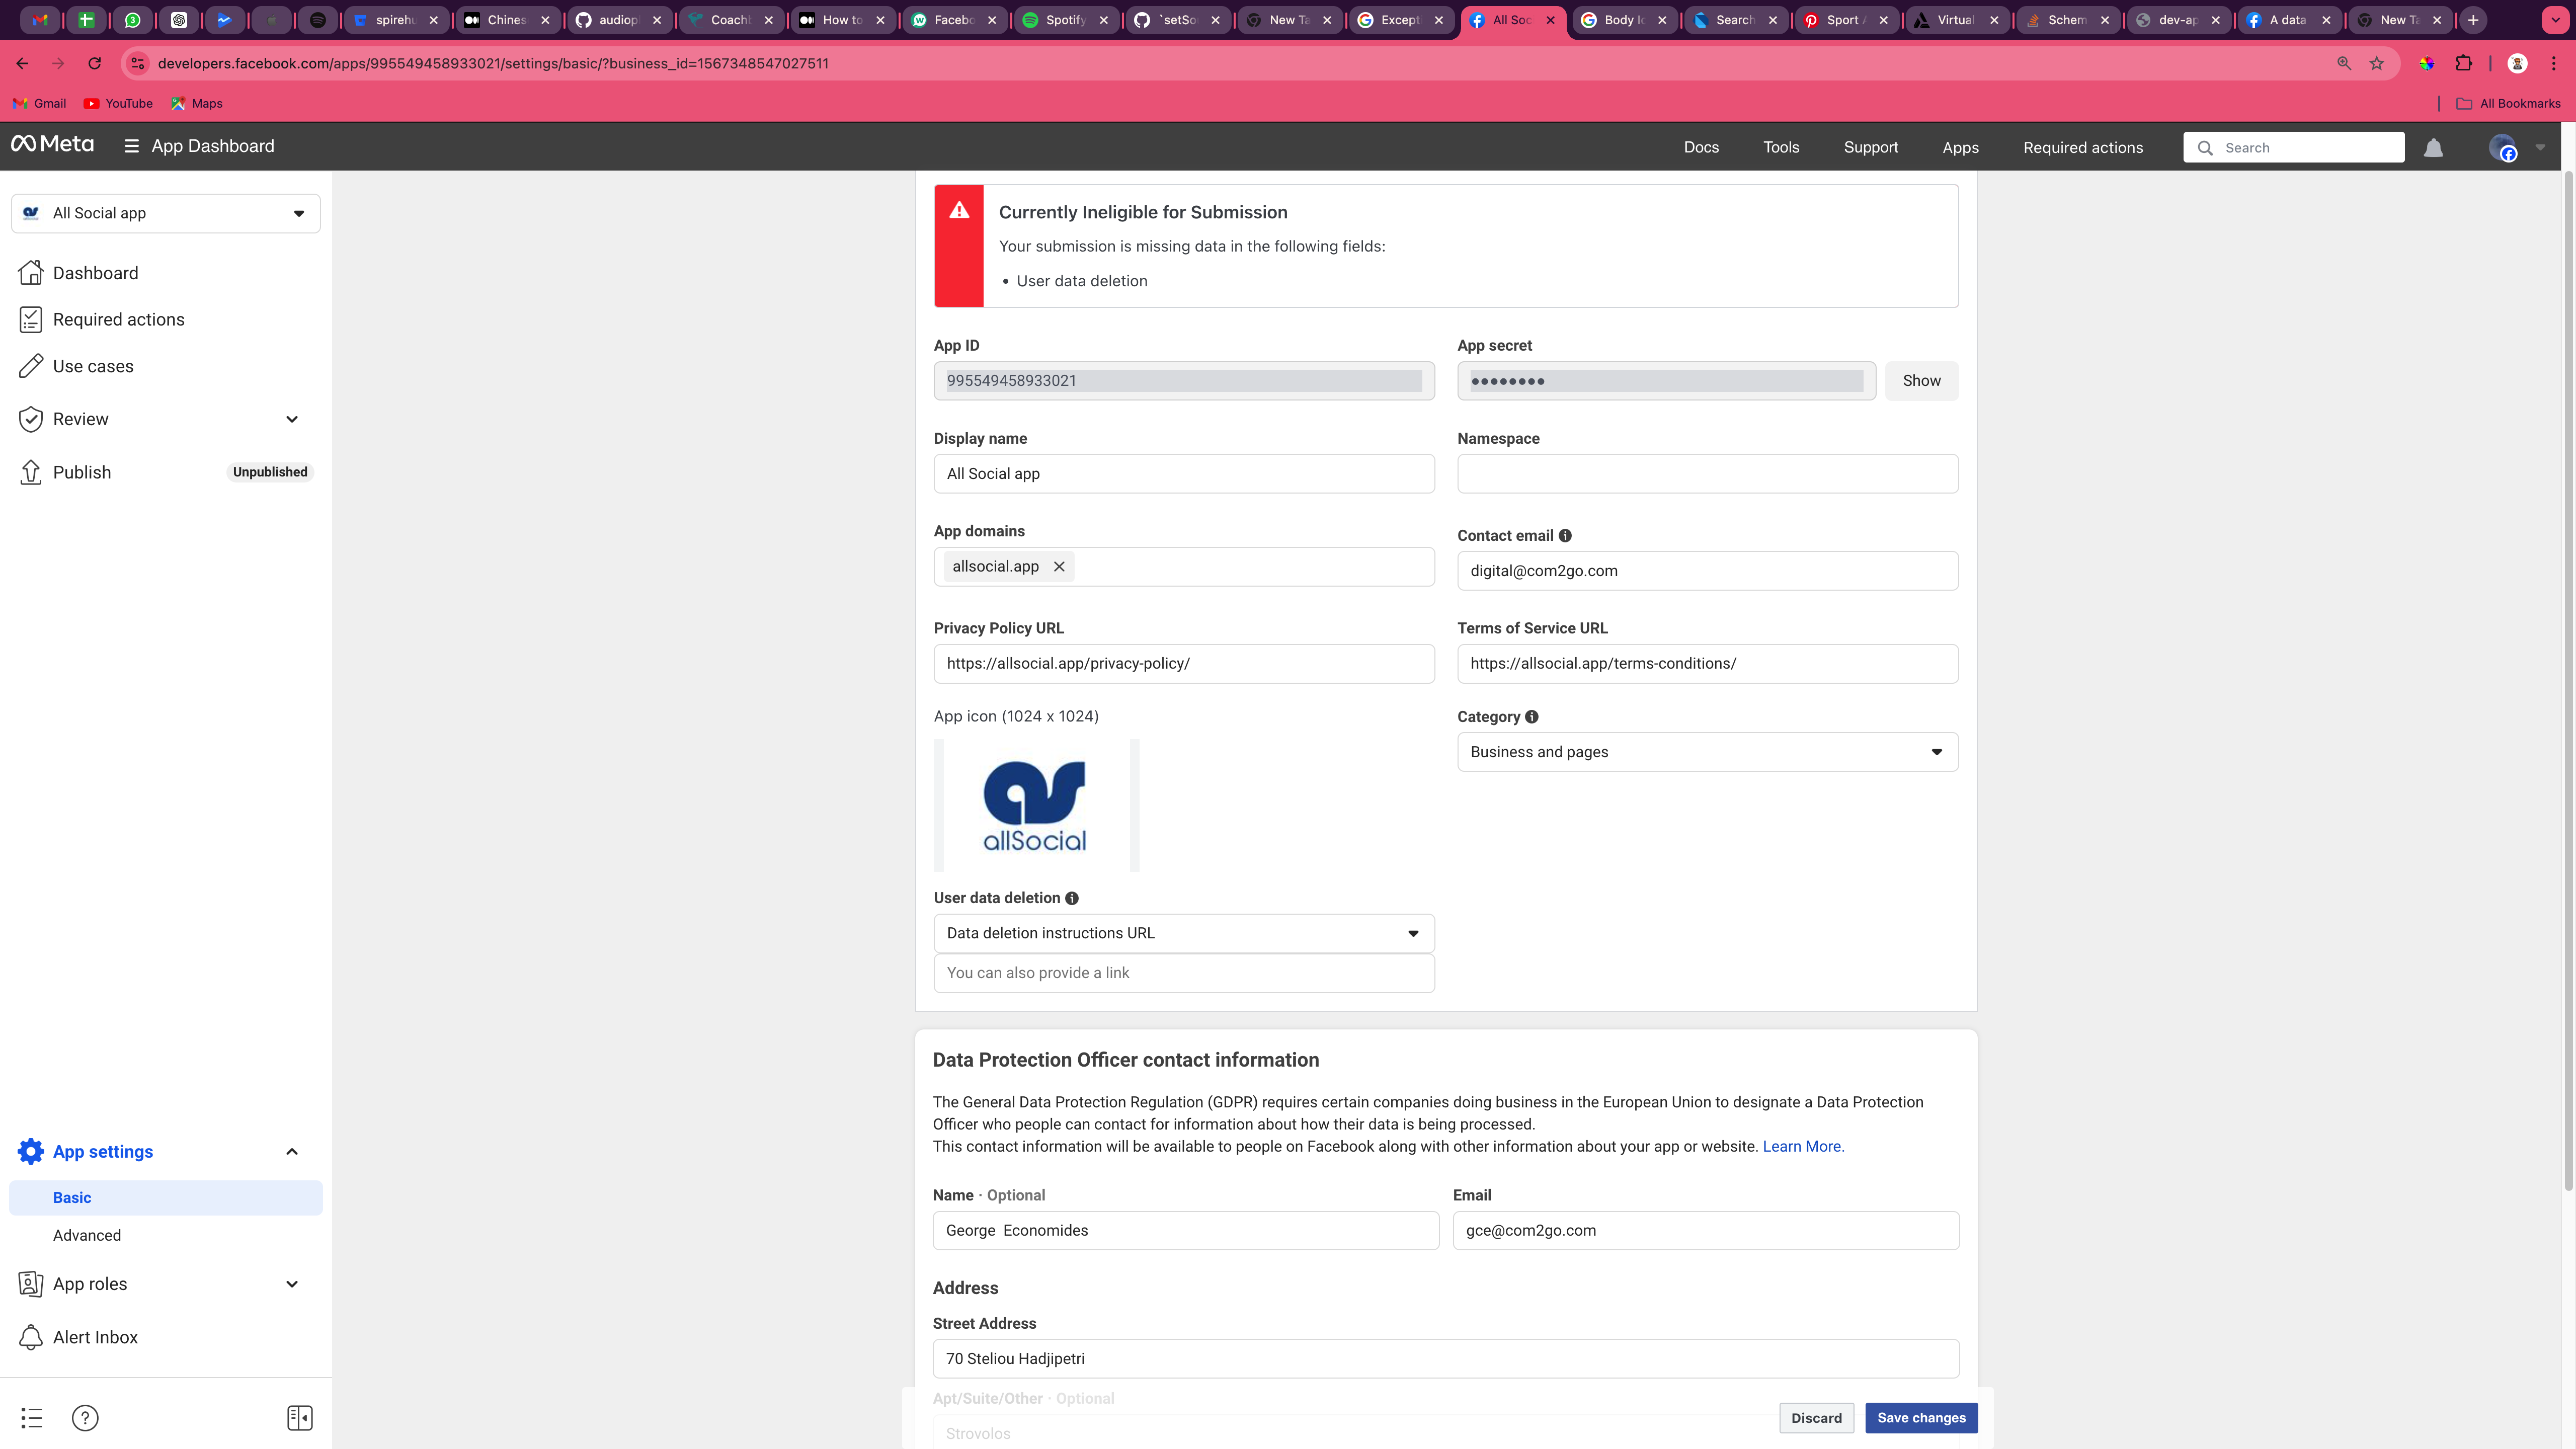Open the Category dropdown Business and pages

[x=1707, y=752]
